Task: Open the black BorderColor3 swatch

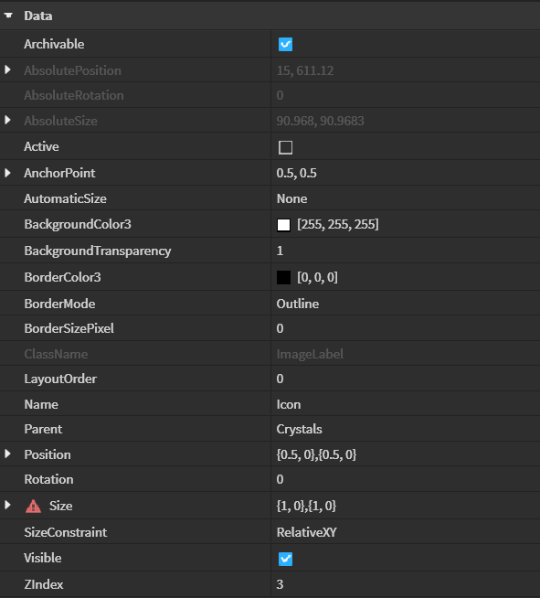Action: [283, 277]
